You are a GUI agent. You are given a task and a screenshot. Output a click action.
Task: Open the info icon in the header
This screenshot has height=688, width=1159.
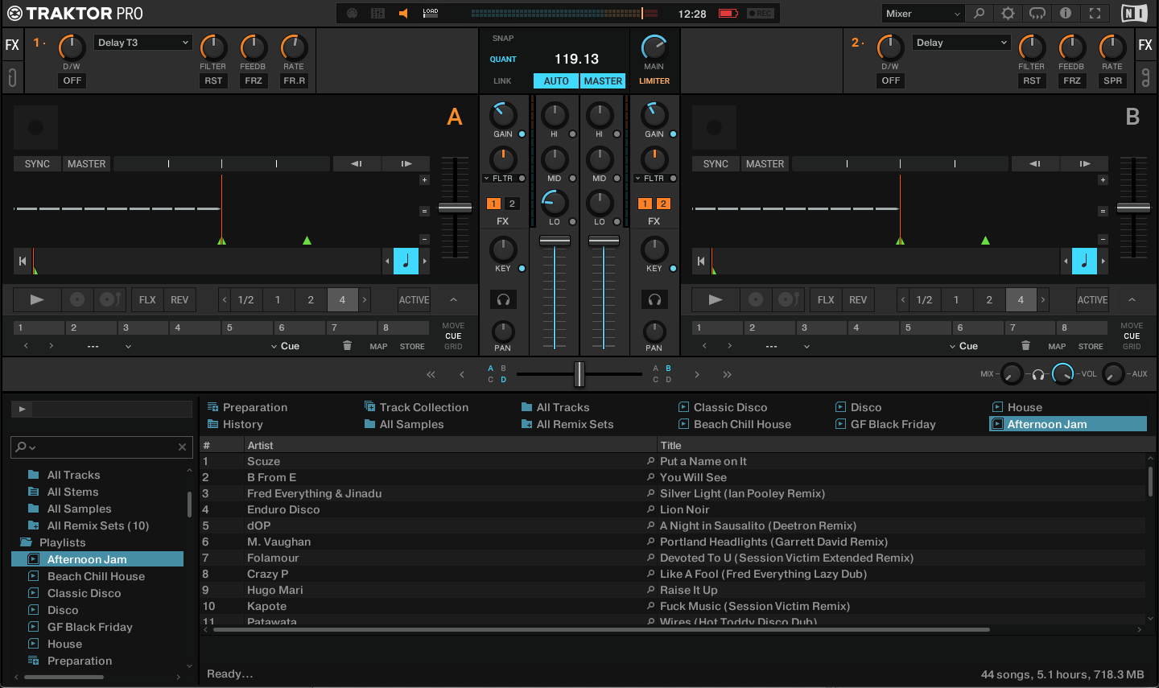1066,14
